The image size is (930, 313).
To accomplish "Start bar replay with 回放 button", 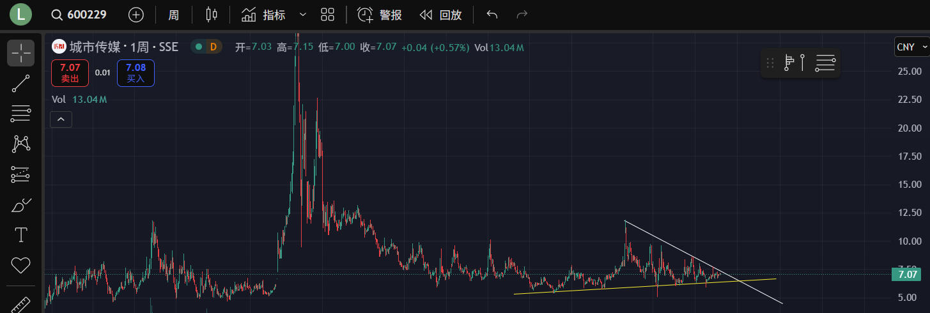I will (440, 15).
